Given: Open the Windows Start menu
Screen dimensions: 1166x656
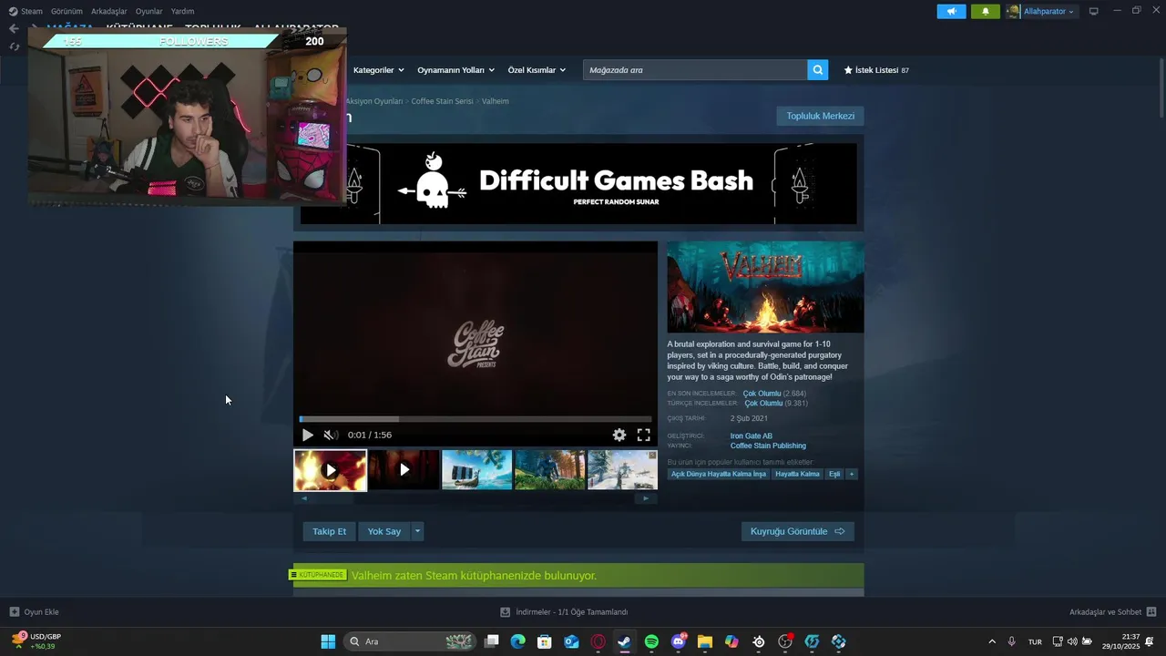Looking at the screenshot, I should (x=328, y=641).
